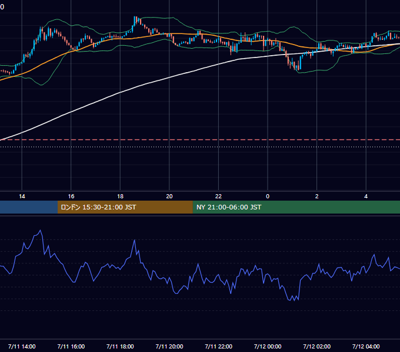This screenshot has height=352, width=400.
Task: Click the red dashed horizontal price line
Action: [x=200, y=140]
